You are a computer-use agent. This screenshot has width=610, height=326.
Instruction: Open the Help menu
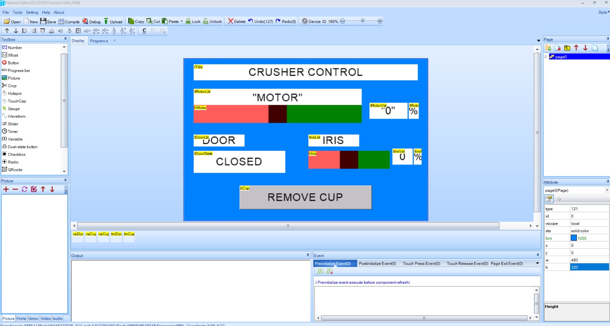[46, 12]
